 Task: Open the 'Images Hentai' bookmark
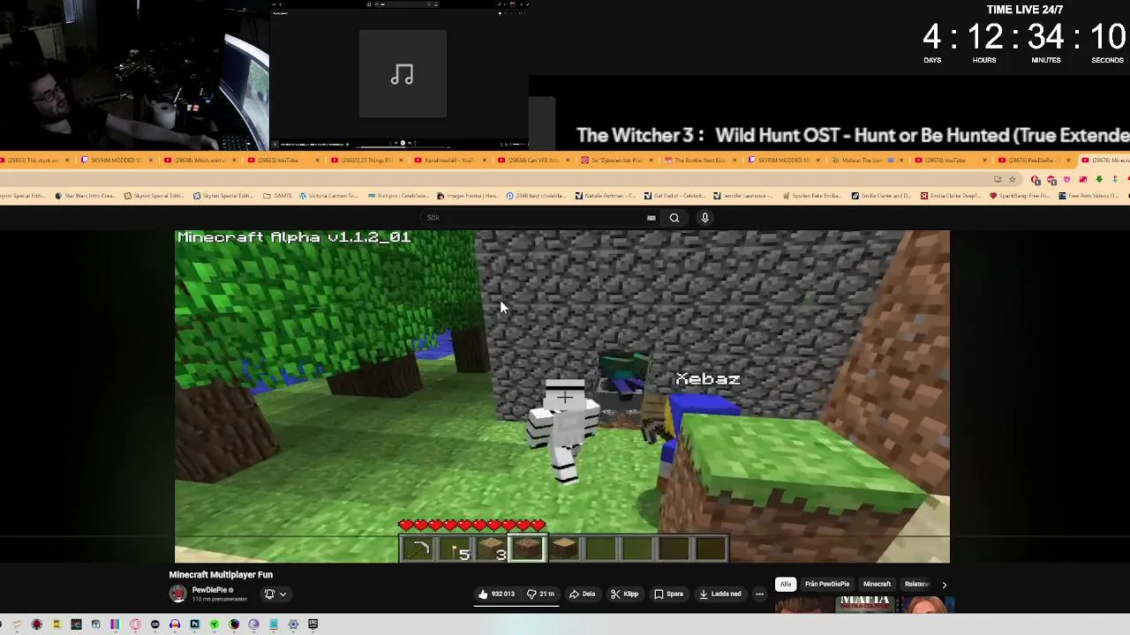468,196
